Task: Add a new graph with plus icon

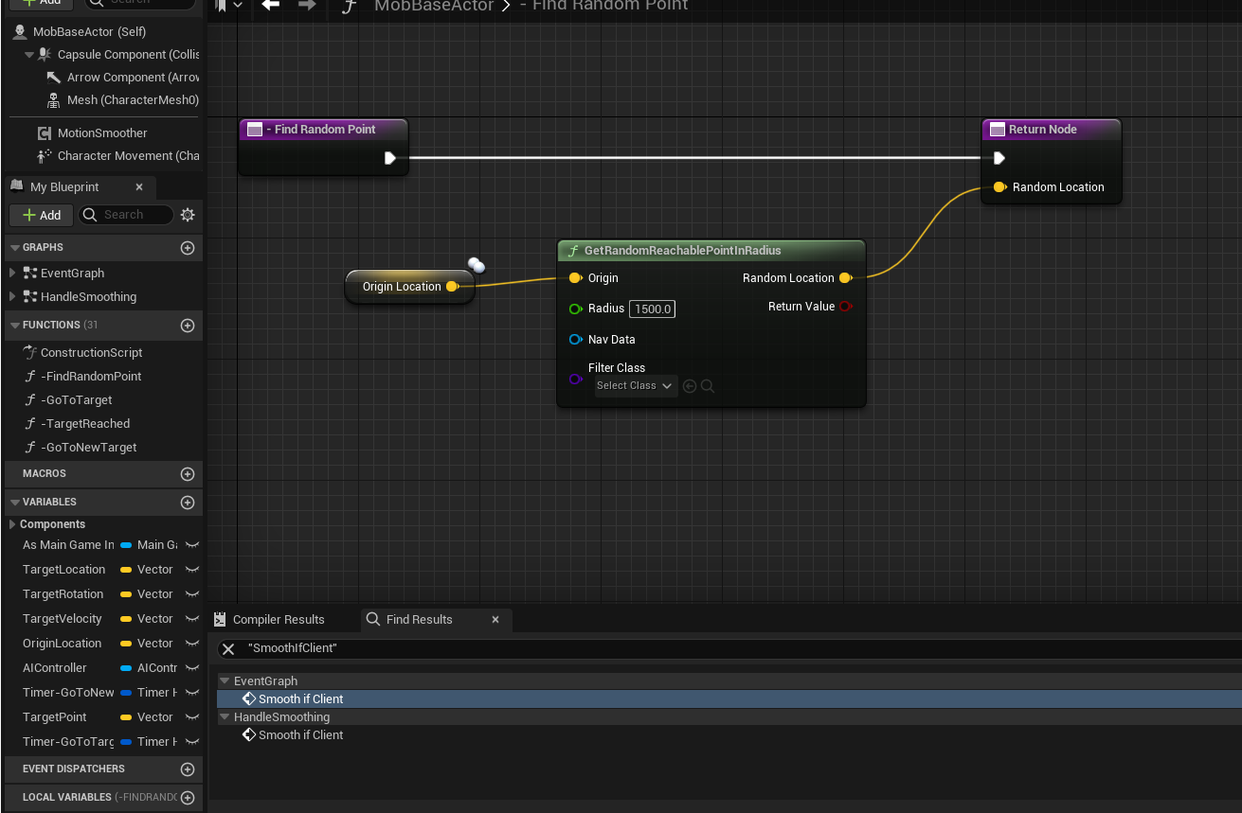Action: [188, 247]
